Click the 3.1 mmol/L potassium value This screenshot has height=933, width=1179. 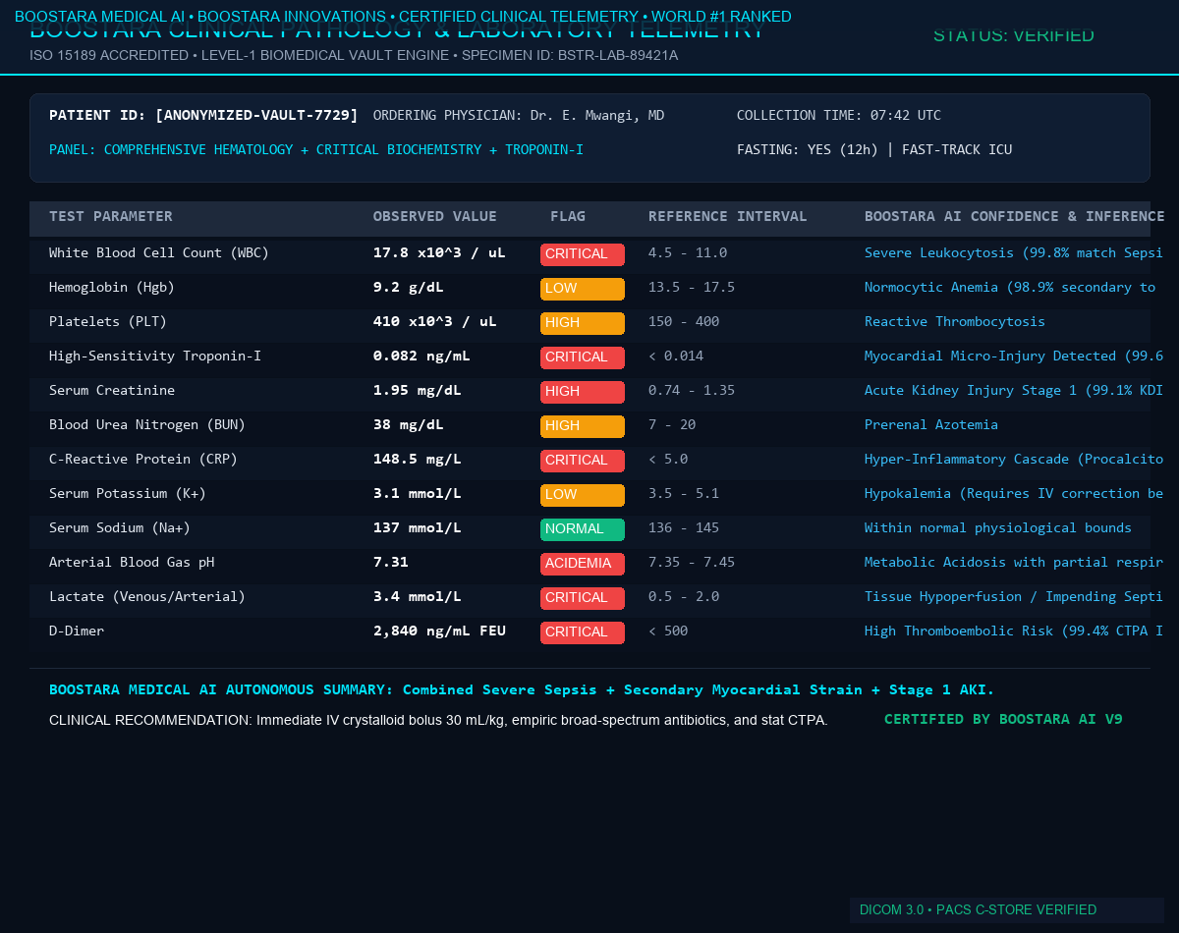tap(418, 493)
